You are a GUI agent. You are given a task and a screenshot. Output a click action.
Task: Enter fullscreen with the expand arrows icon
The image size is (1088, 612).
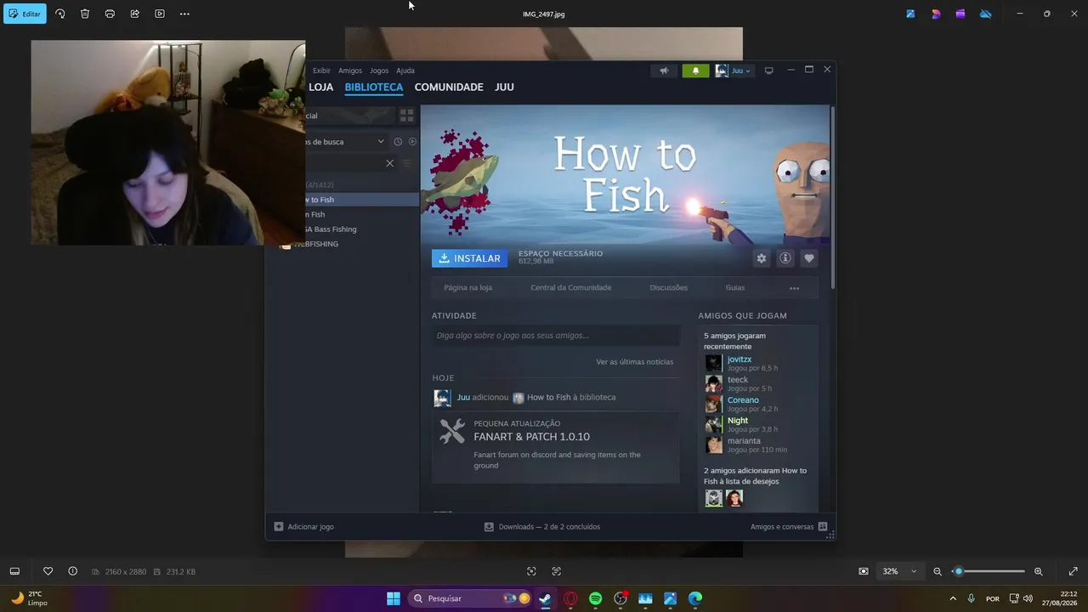click(x=1073, y=571)
